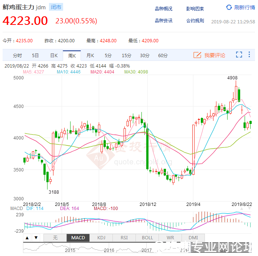Turn off indicators with 无 option

coord(55,238)
